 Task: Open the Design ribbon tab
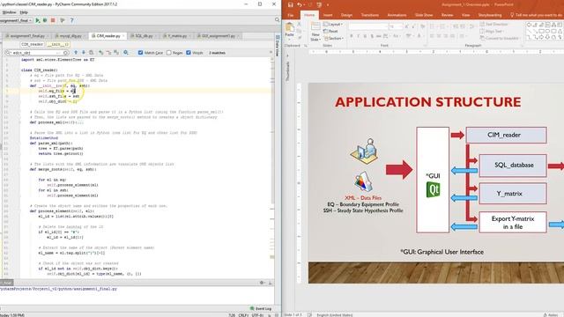[346, 15]
